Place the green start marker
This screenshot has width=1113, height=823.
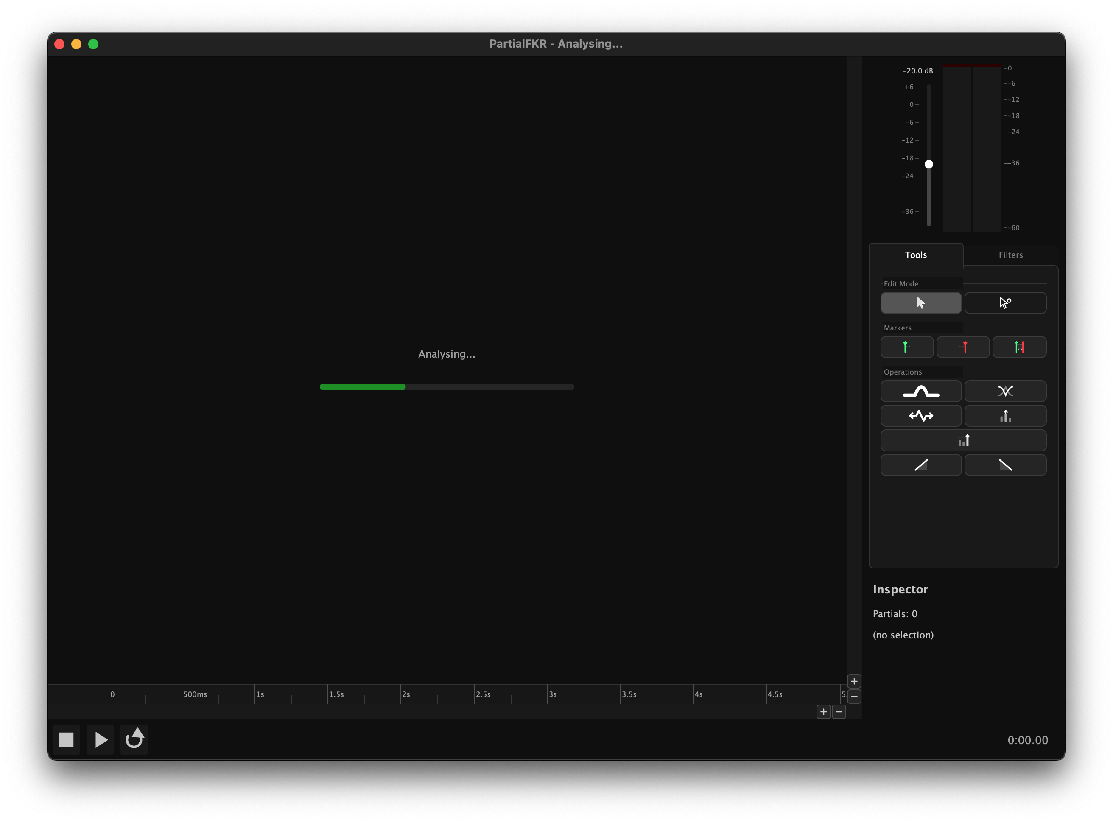906,347
